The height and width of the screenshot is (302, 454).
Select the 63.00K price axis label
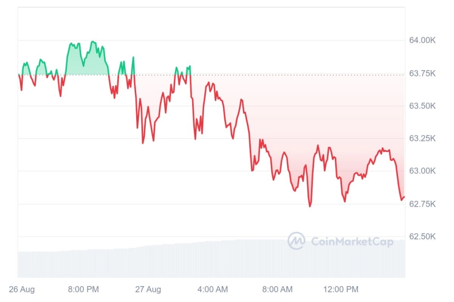coord(422,171)
